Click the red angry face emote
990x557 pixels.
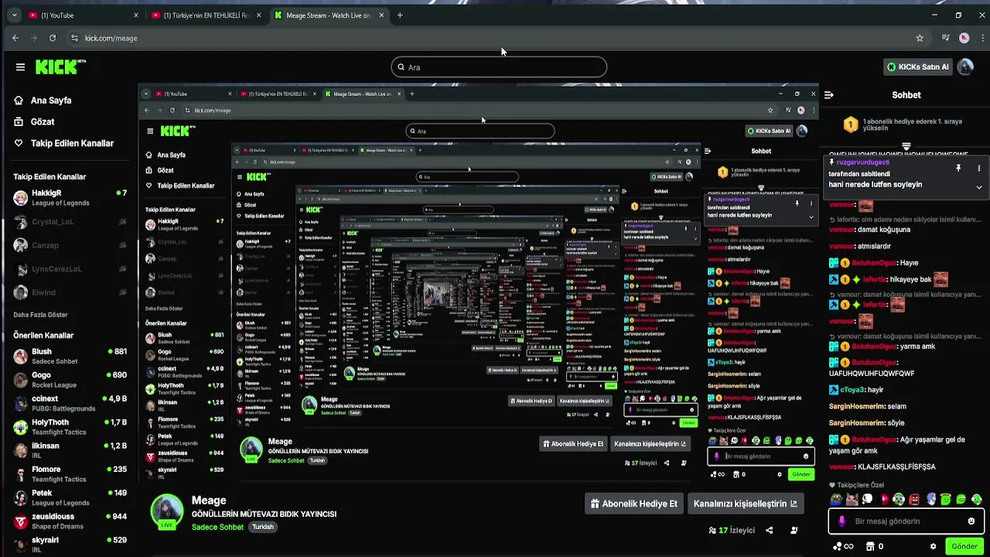pyautogui.click(x=915, y=500)
